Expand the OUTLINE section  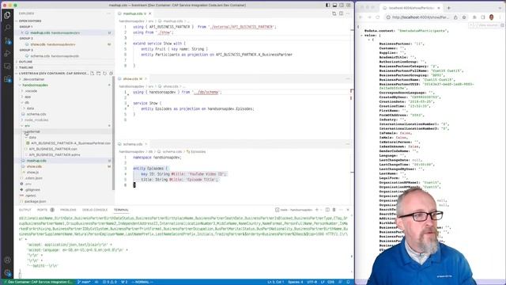[x=25, y=62]
